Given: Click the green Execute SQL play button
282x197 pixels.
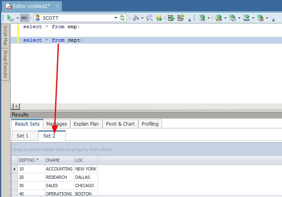Looking at the screenshot, I should pos(9,18).
